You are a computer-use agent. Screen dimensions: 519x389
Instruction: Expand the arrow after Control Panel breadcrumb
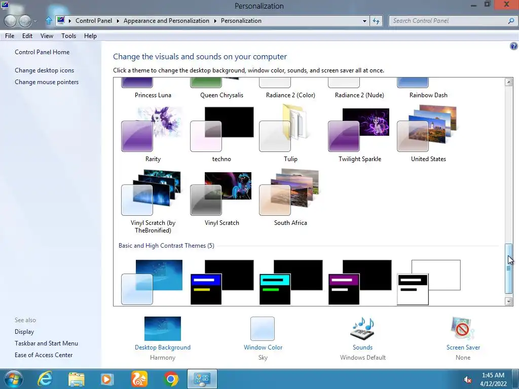pos(118,21)
